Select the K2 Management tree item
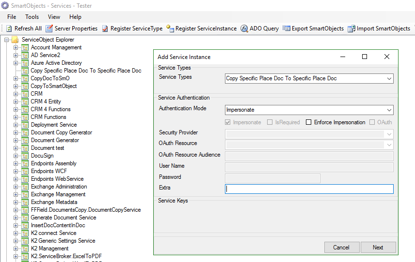This screenshot has width=415, height=262. (x=49, y=248)
